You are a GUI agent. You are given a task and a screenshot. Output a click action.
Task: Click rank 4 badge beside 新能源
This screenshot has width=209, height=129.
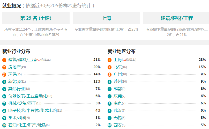tap(4, 82)
